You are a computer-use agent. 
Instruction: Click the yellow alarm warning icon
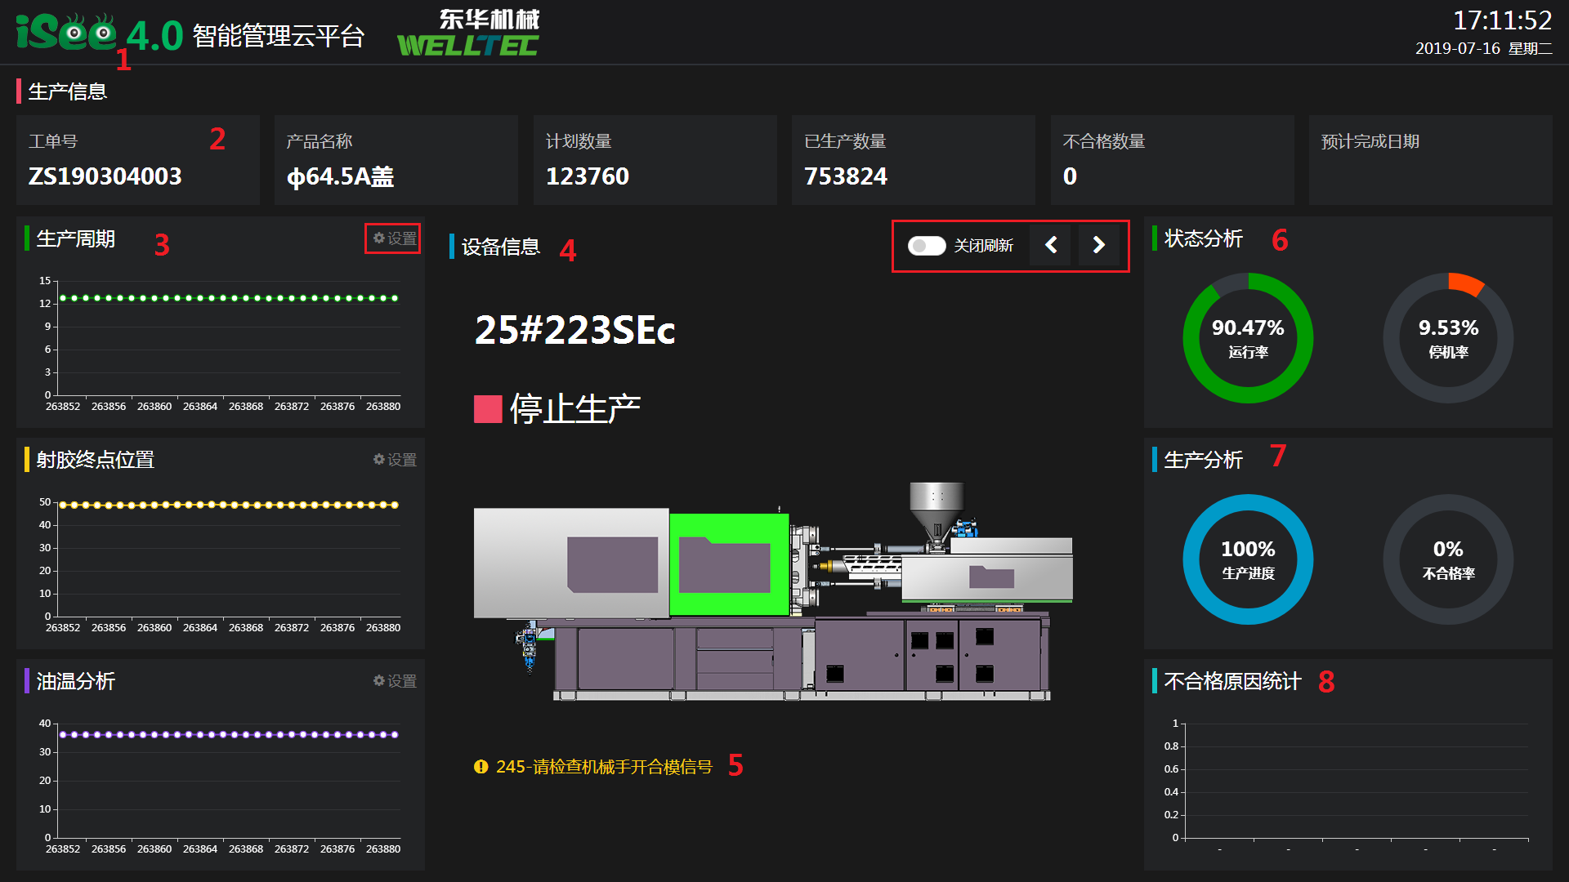tap(481, 767)
